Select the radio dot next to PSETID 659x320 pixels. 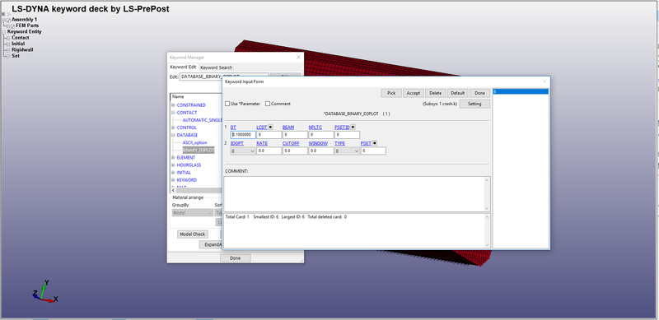353,128
